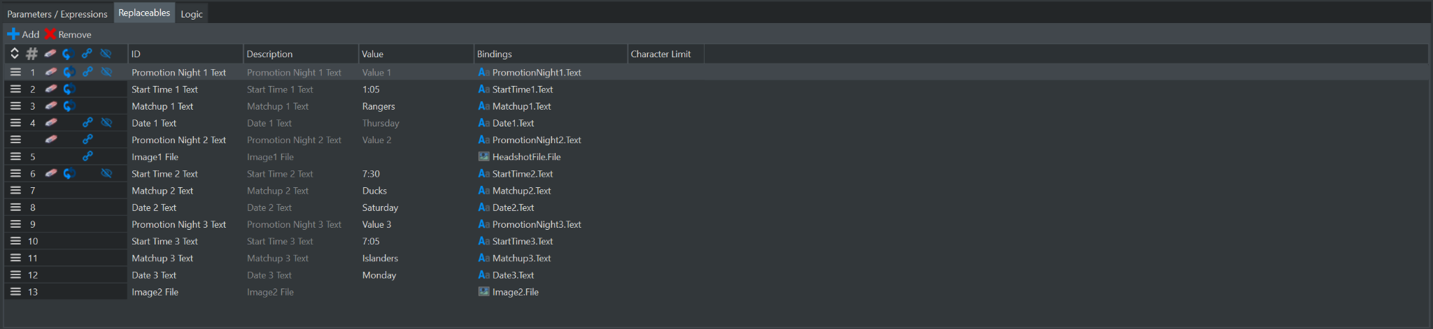Click the drag handle icon of row 13
The width and height of the screenshot is (1433, 329).
(15, 291)
